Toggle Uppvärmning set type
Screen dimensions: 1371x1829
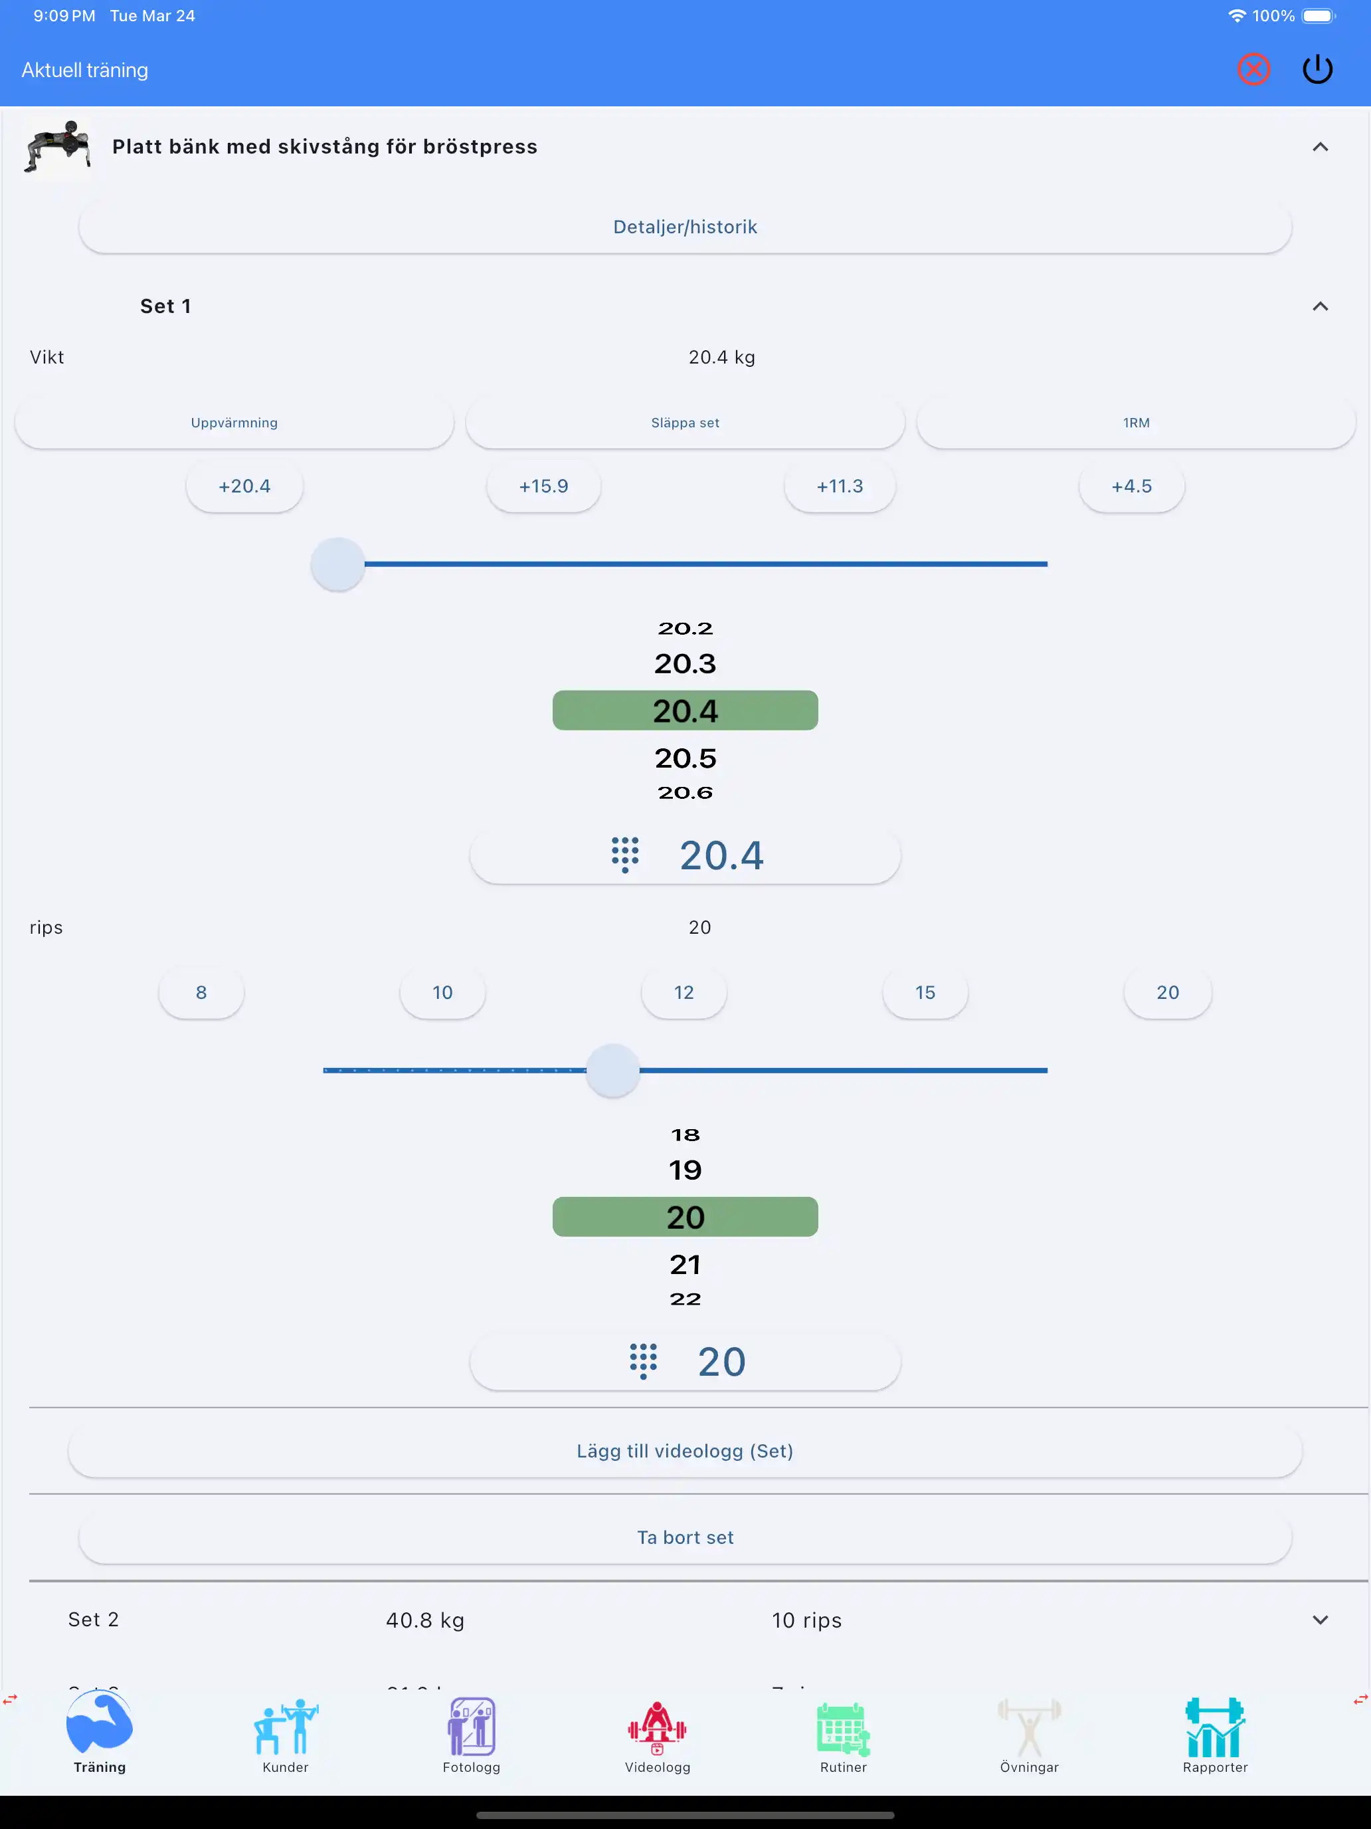(x=234, y=423)
